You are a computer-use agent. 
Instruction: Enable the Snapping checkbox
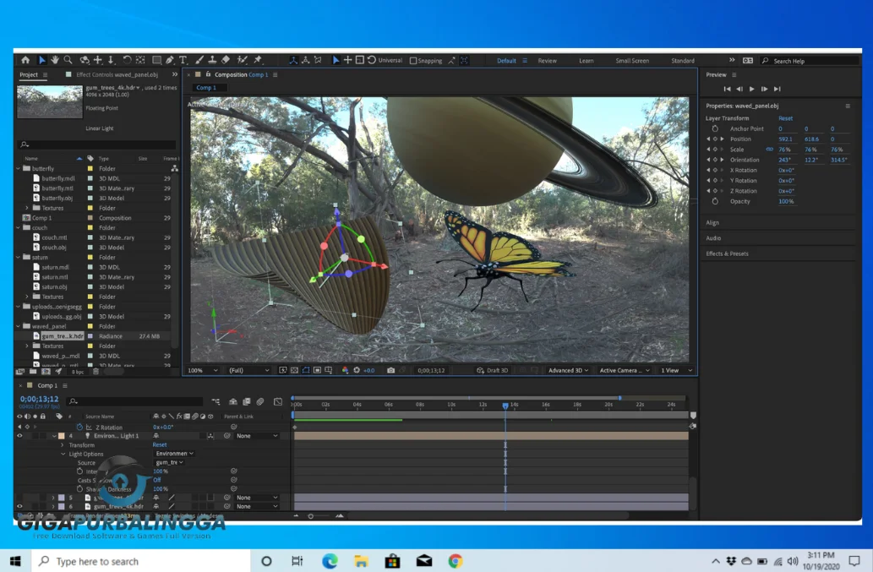point(413,61)
